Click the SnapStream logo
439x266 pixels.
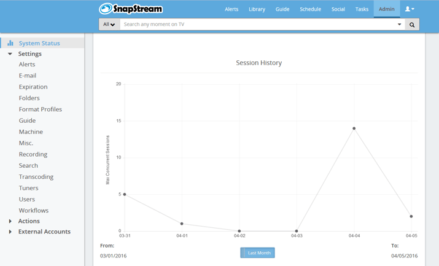[131, 9]
